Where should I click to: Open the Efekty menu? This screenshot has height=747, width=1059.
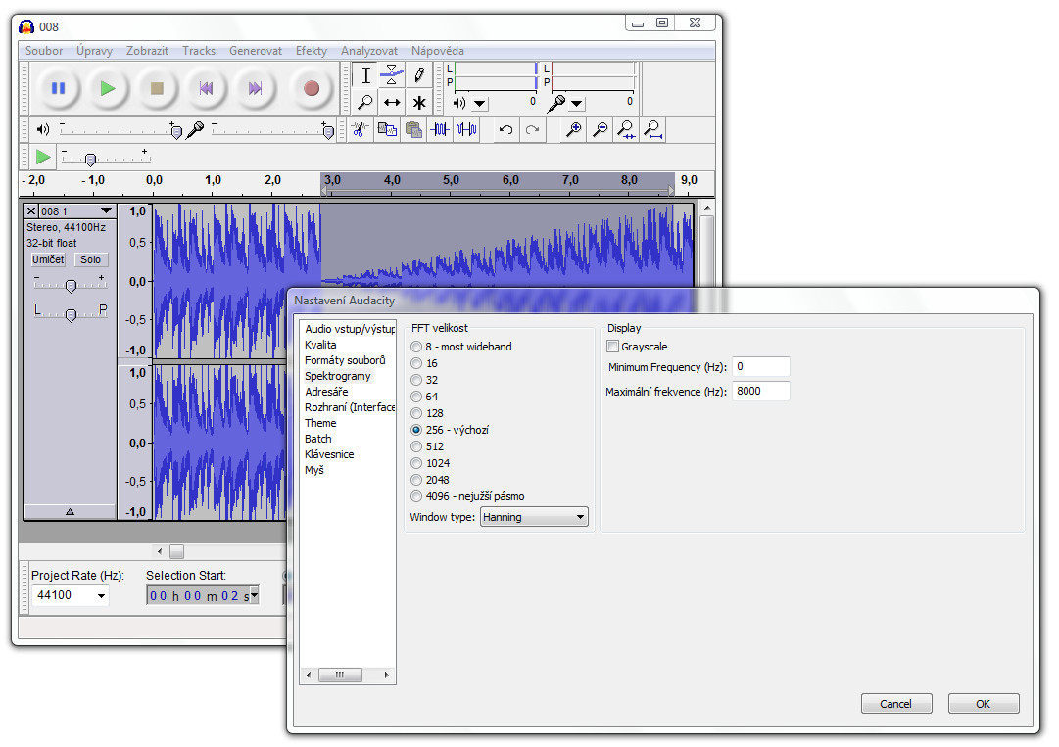(312, 51)
